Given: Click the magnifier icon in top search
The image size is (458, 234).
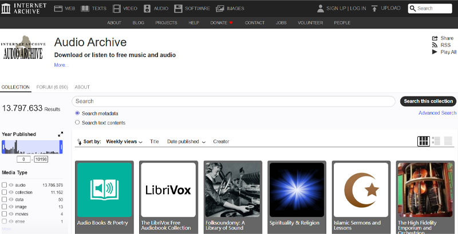Looking at the screenshot, I should tap(412, 9).
